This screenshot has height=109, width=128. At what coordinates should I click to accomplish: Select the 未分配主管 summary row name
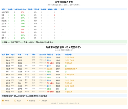5,12
